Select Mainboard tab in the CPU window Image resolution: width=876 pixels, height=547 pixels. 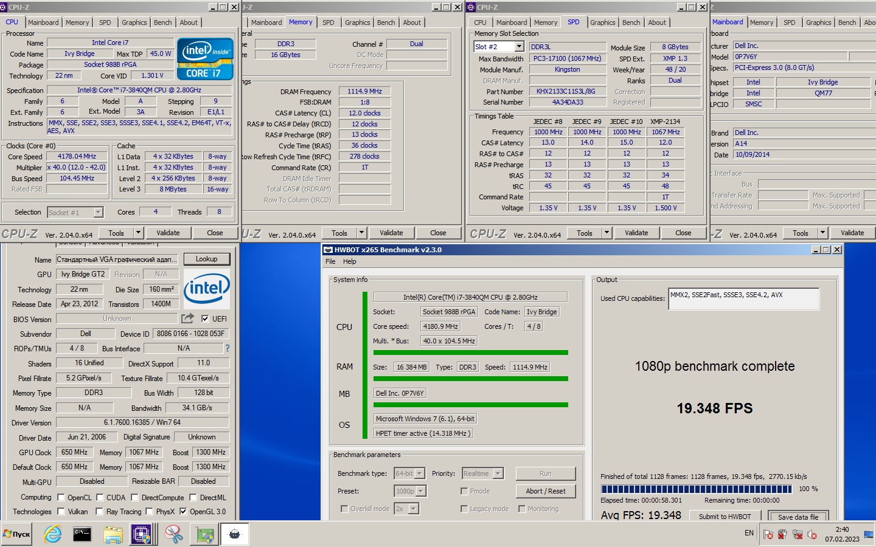coord(43,22)
